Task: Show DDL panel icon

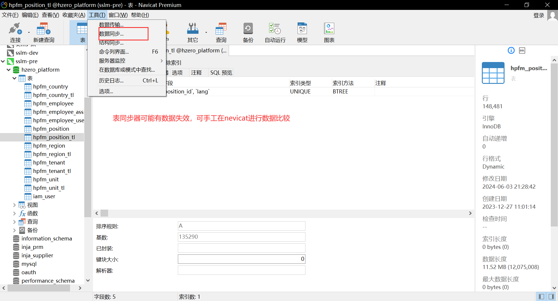Action: point(522,50)
